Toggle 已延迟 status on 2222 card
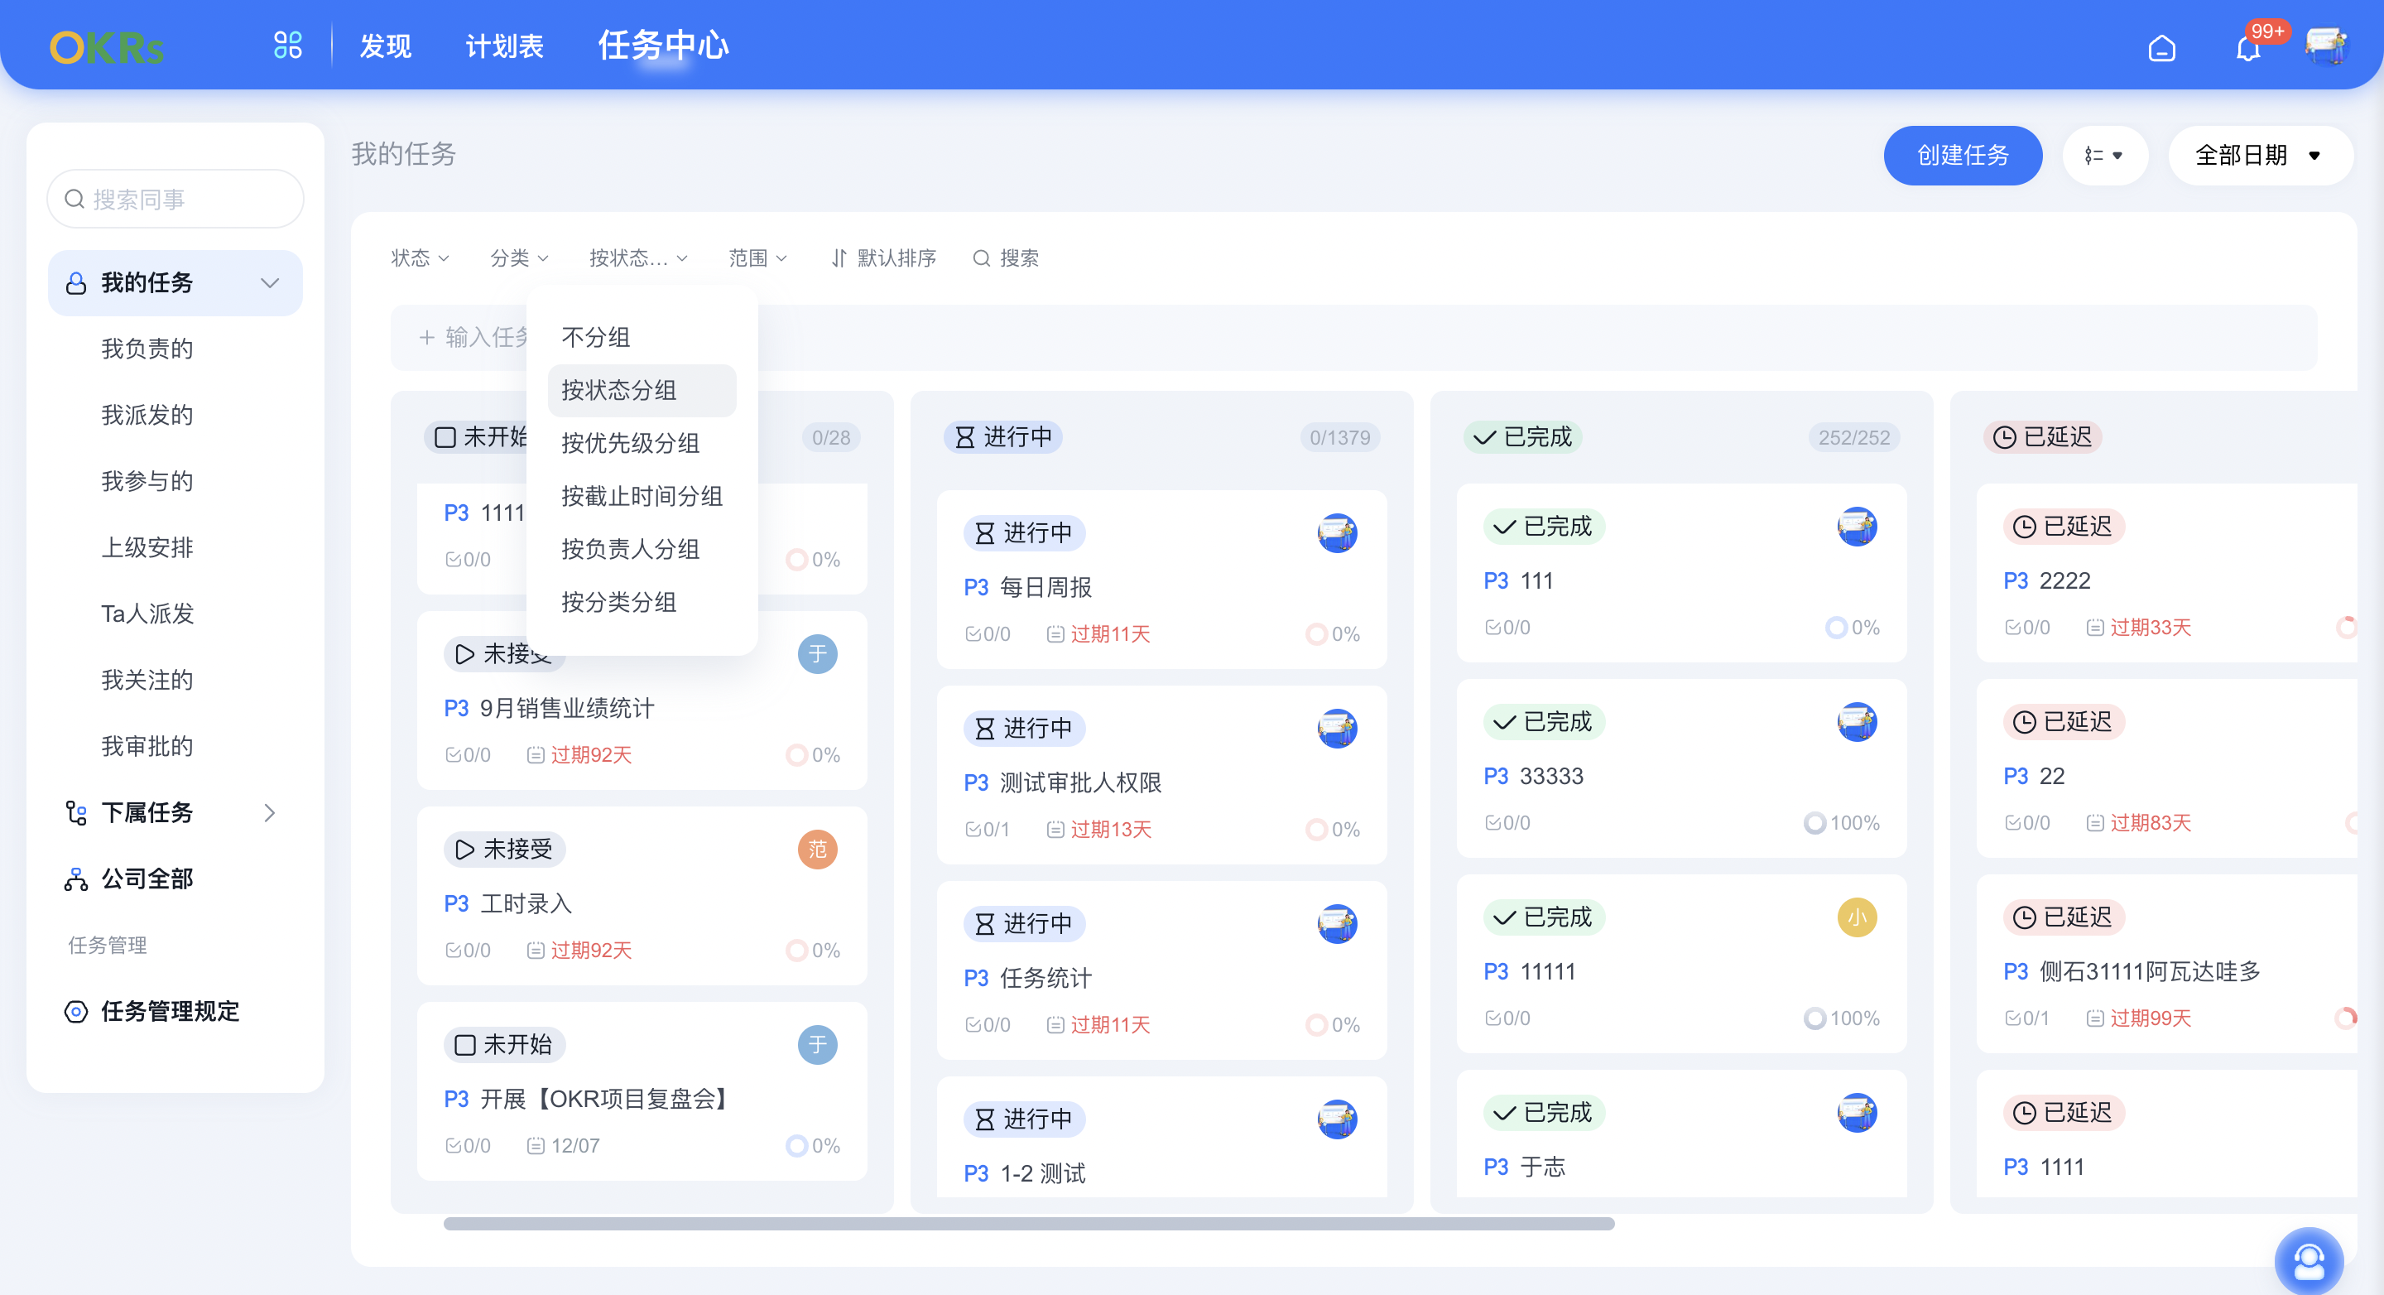 [x=2064, y=527]
